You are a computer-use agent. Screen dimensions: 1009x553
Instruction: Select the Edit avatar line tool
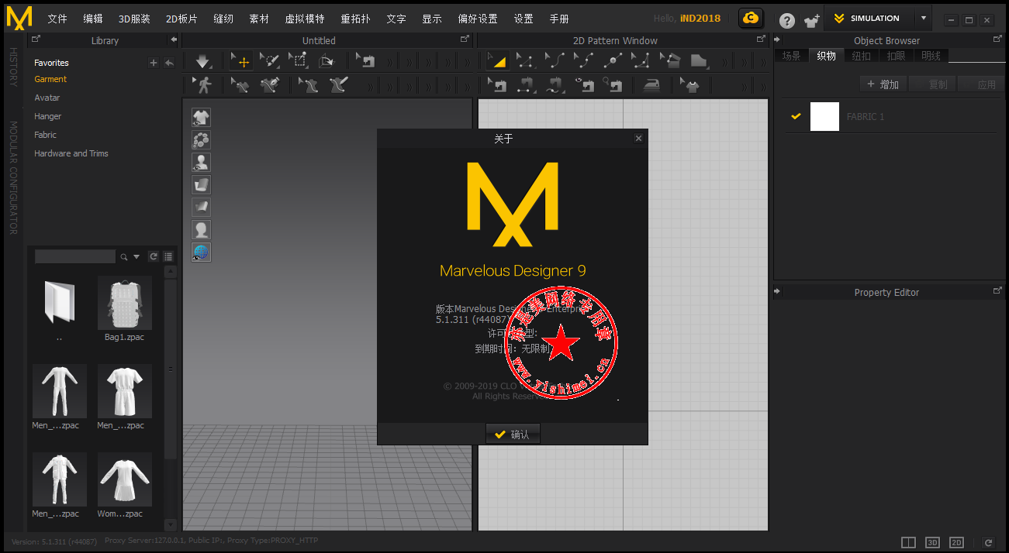click(x=309, y=85)
